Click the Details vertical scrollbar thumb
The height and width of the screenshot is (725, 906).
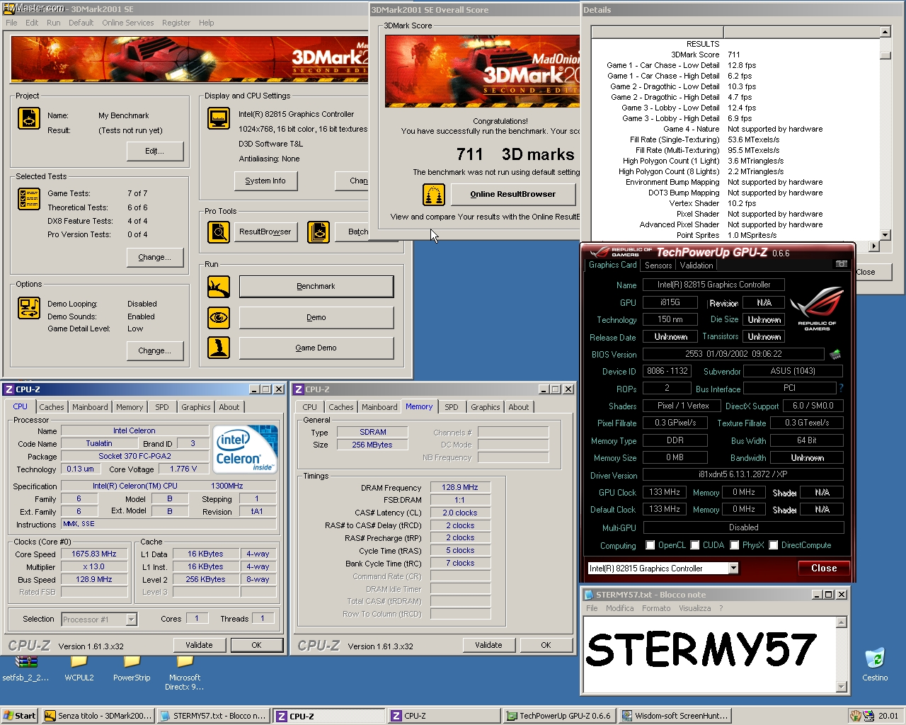click(885, 55)
